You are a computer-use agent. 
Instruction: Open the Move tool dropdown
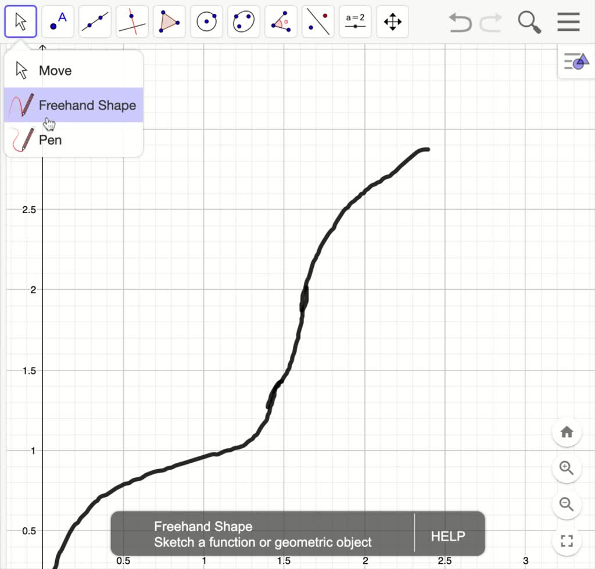pyautogui.click(x=20, y=21)
